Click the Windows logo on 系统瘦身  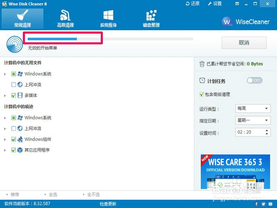108,15
